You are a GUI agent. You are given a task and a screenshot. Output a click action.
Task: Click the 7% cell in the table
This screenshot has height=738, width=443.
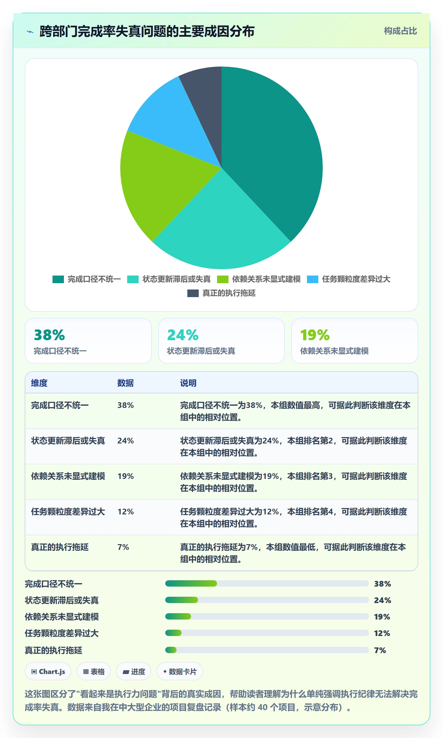click(123, 547)
